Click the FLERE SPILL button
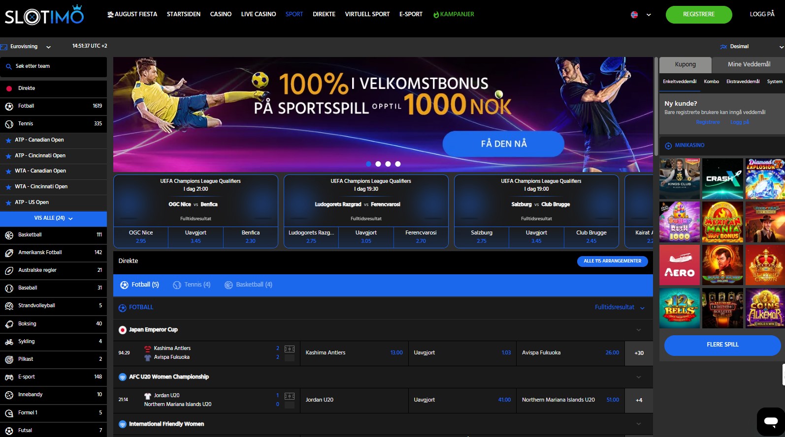Screen dimensions: 785x437 [x=722, y=345]
